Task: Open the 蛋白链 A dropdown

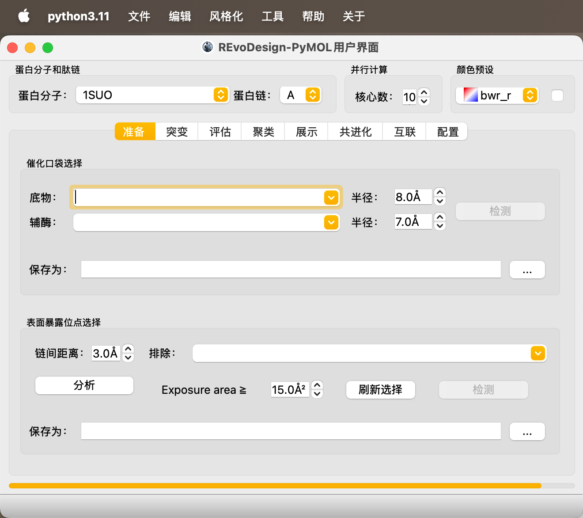Action: click(301, 95)
